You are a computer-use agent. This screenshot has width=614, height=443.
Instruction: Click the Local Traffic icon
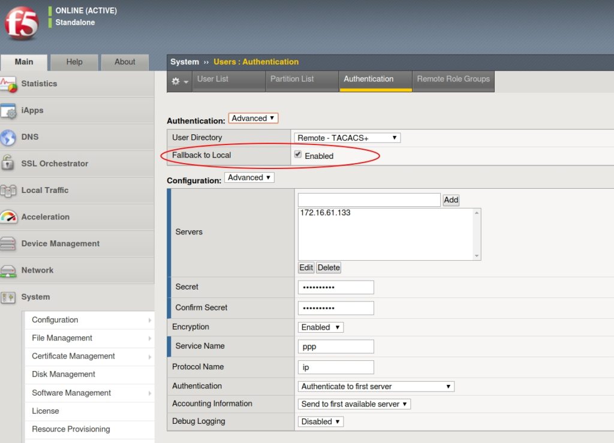pyautogui.click(x=8, y=191)
